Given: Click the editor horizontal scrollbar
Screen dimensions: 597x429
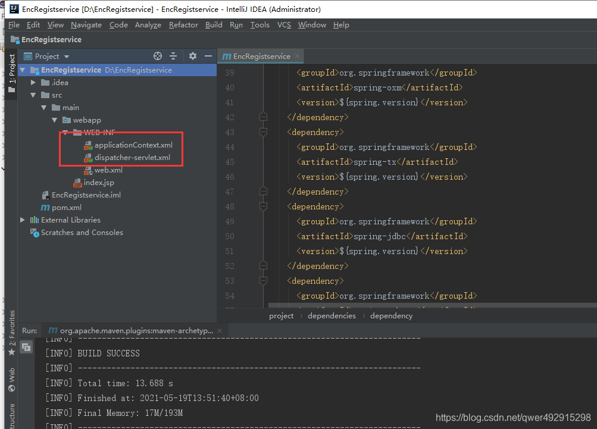Looking at the screenshot, I should [432, 305].
